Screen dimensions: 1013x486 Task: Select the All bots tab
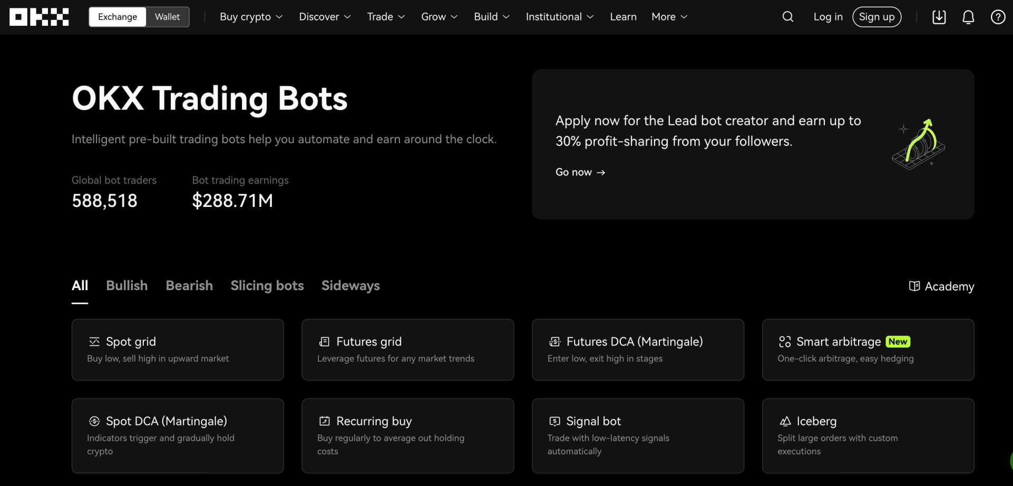point(80,286)
